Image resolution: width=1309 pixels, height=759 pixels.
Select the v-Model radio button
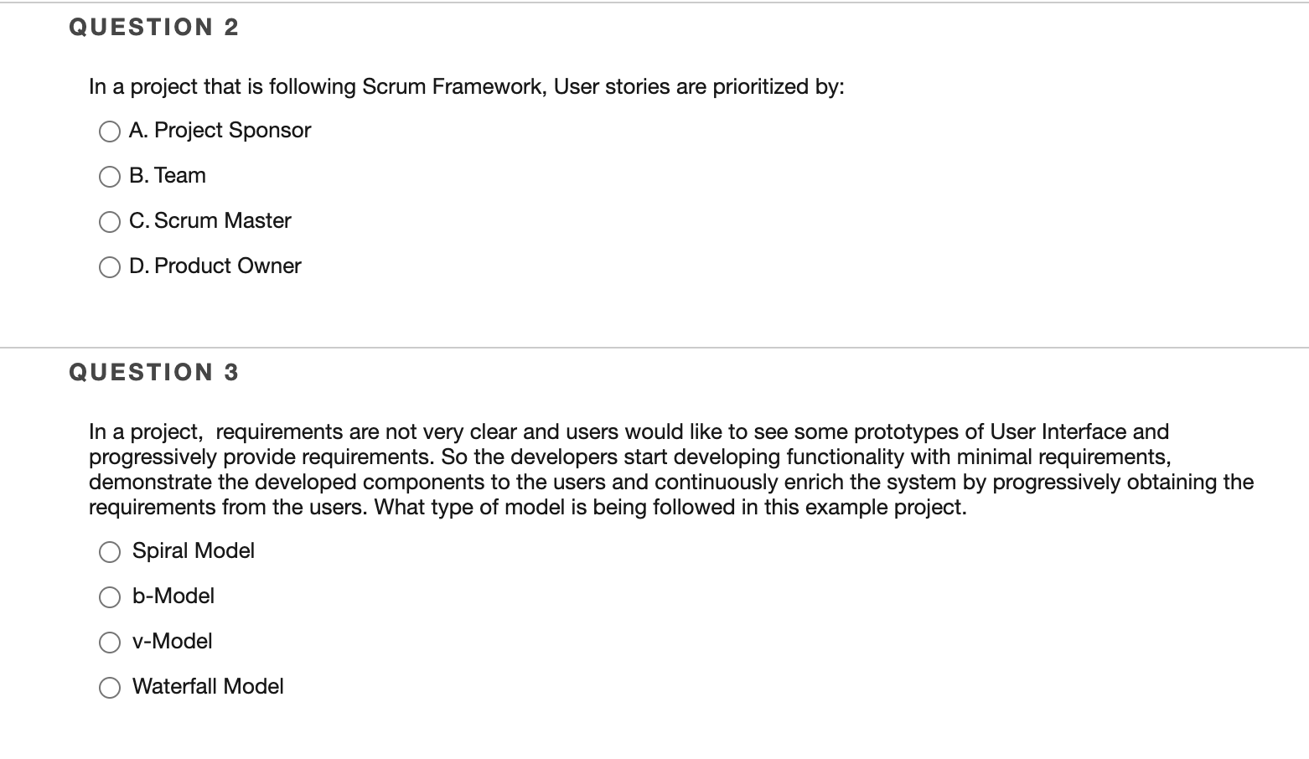pyautogui.click(x=109, y=642)
